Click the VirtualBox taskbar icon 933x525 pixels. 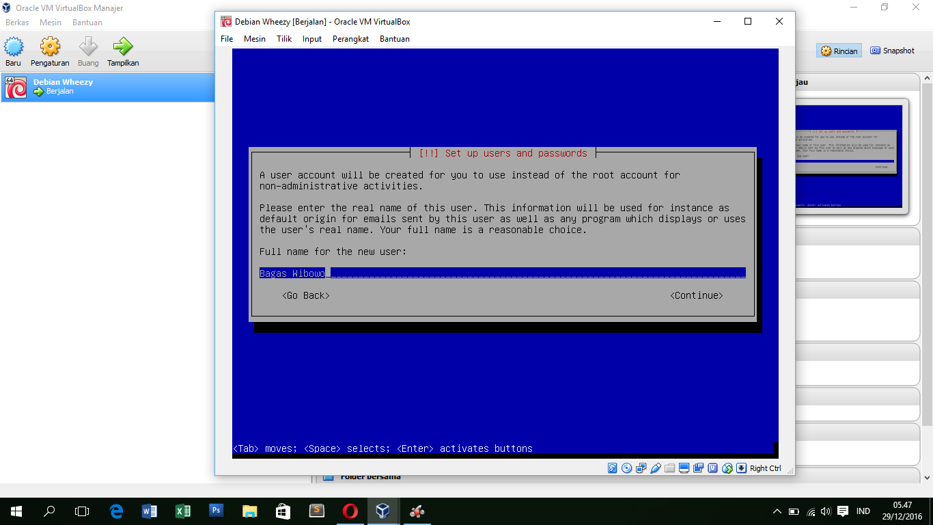tap(382, 511)
